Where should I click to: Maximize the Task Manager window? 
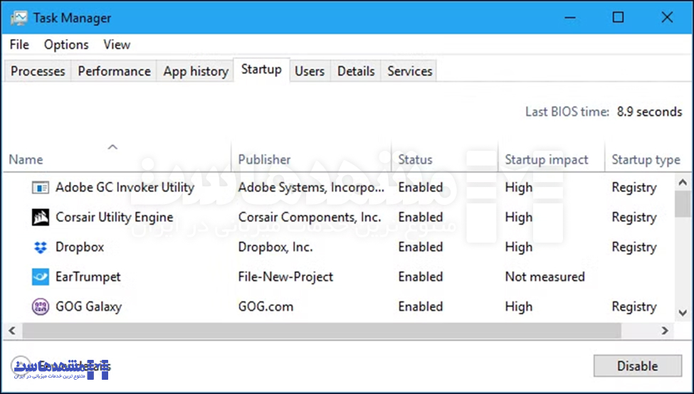click(x=618, y=18)
